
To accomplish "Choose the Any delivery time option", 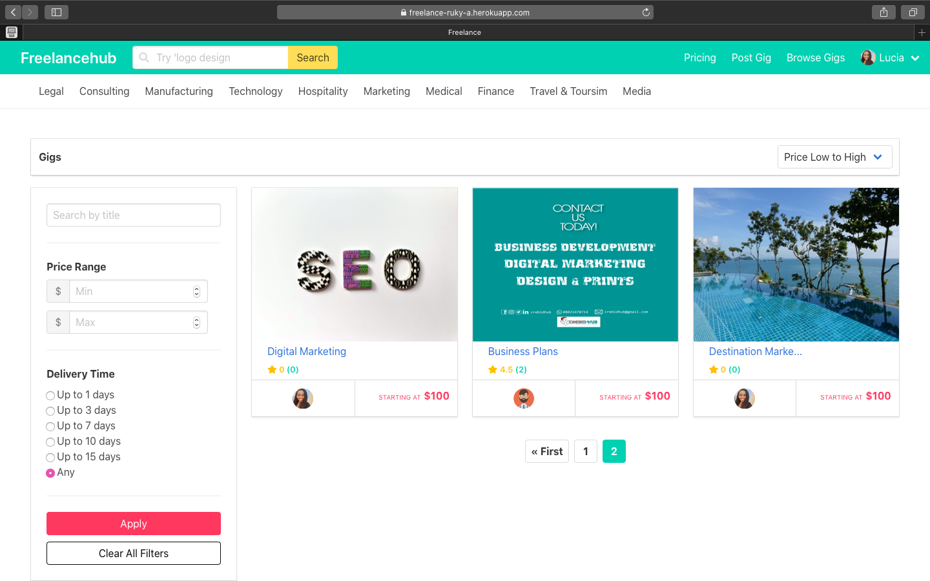I will 50,473.
